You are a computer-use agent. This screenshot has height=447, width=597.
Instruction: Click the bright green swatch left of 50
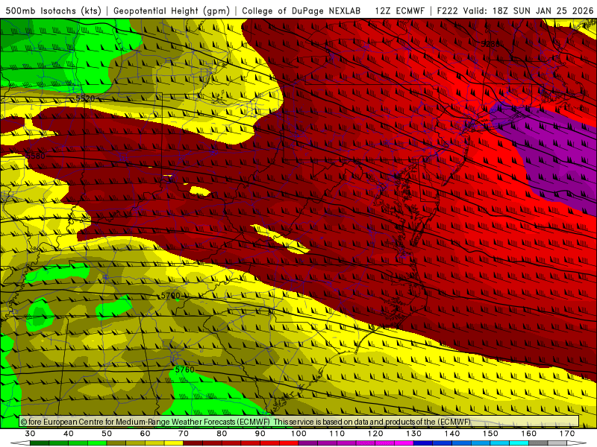[97, 443]
